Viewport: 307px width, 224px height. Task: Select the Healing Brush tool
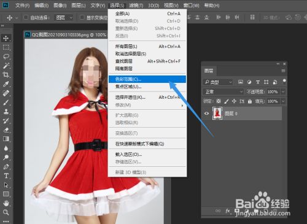pyautogui.click(x=6, y=93)
